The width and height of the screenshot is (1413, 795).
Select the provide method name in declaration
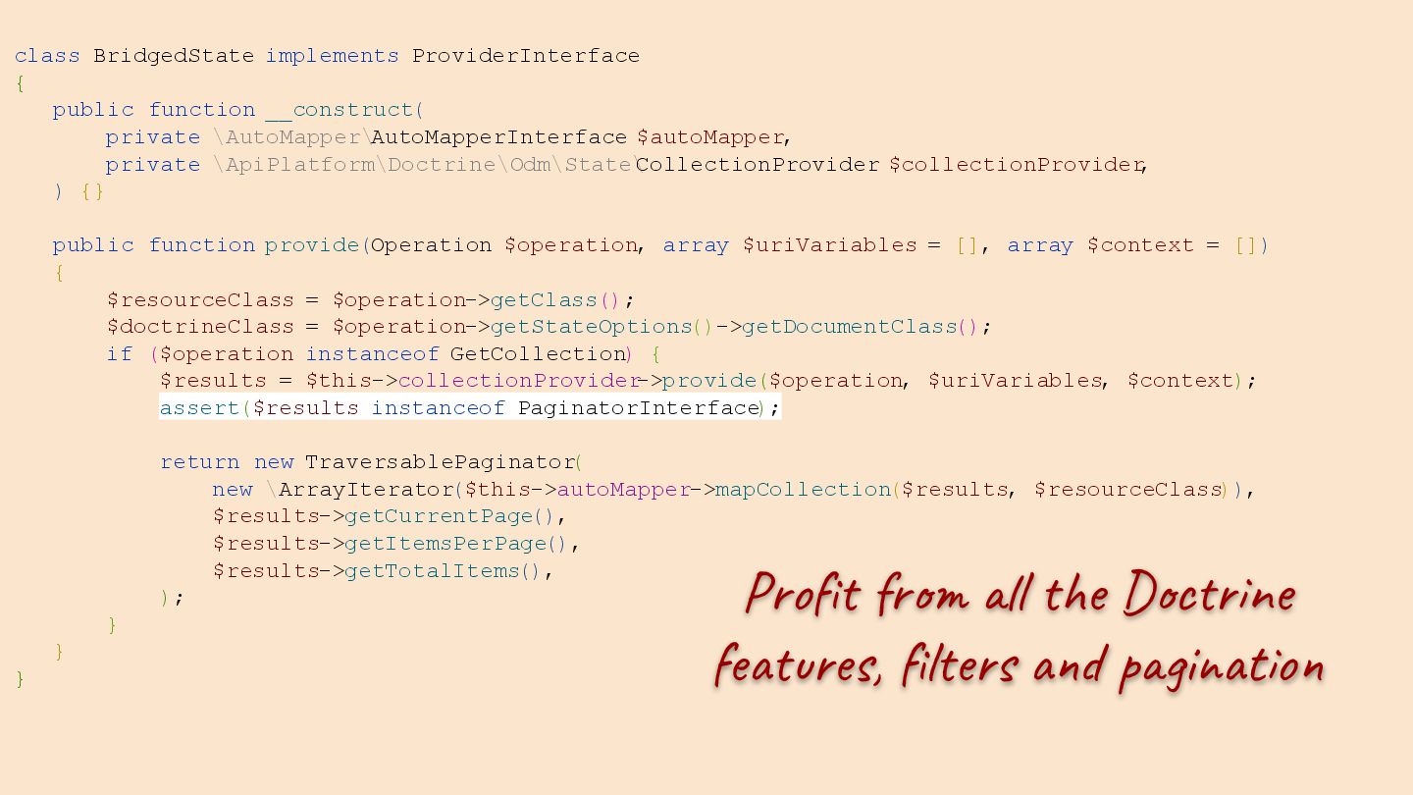click(312, 245)
